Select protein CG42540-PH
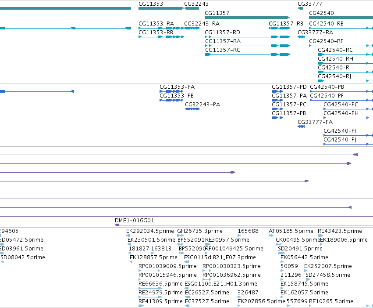 (x=341, y=113)
